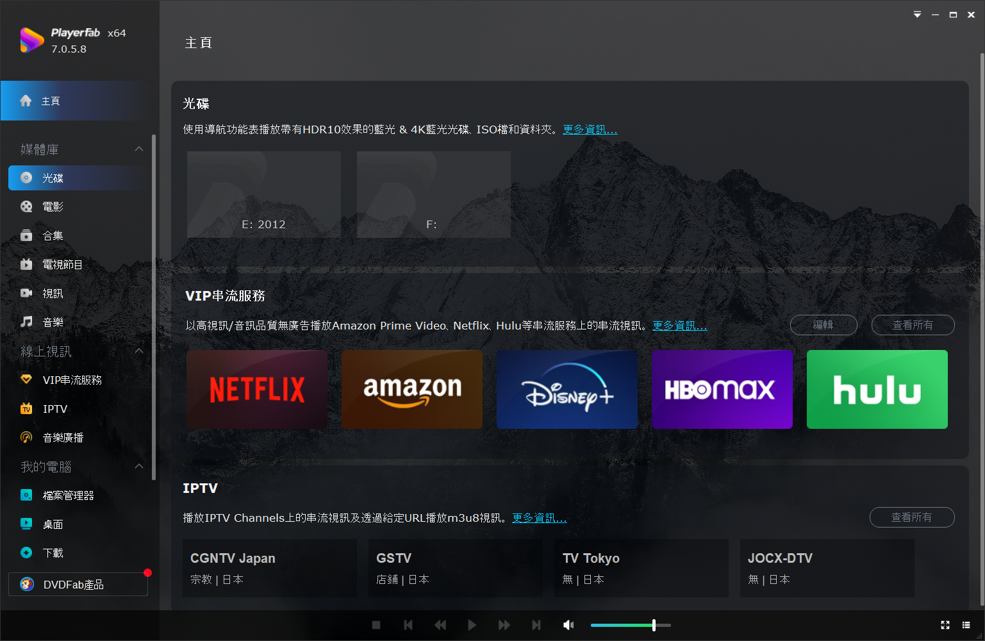
Task: Fast forward playback
Action: click(504, 625)
